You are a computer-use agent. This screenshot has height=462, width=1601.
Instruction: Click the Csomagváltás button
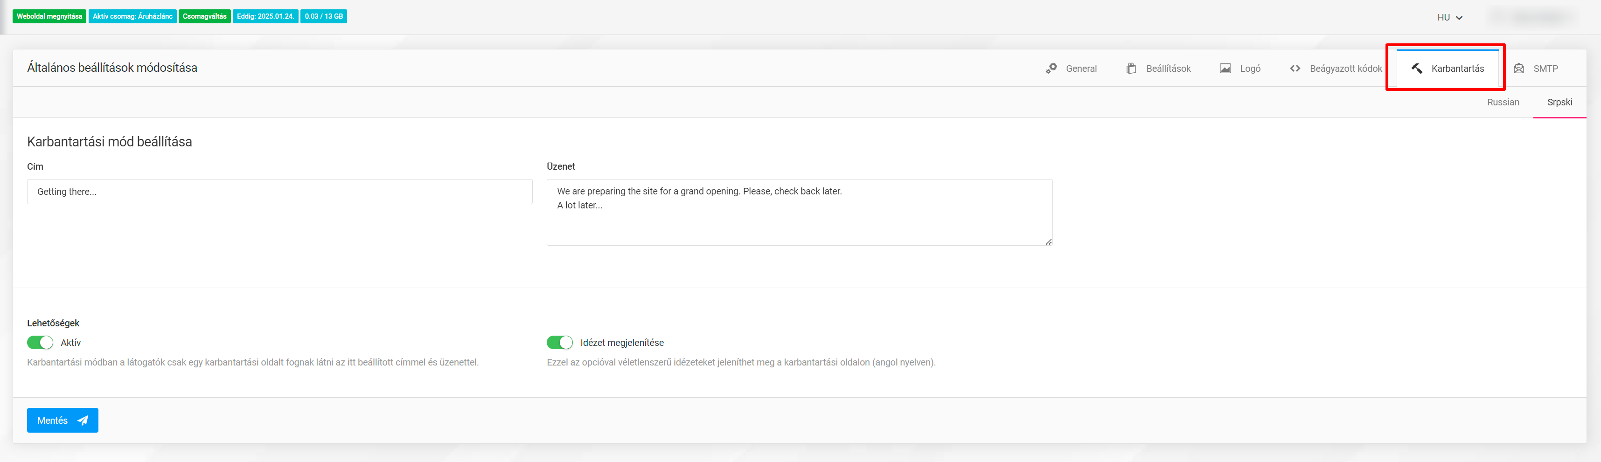tap(204, 16)
